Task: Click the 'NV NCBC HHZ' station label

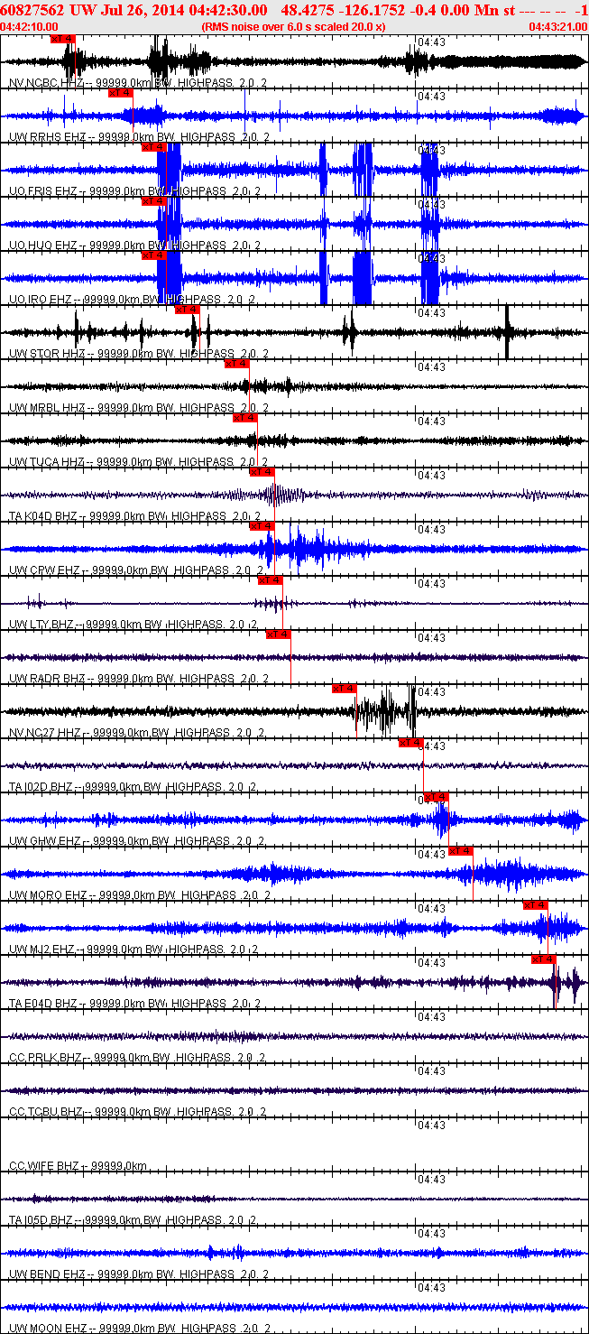Action: point(46,83)
